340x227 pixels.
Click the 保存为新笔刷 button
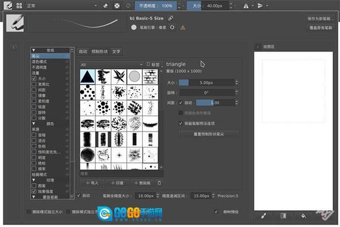coord(321,18)
